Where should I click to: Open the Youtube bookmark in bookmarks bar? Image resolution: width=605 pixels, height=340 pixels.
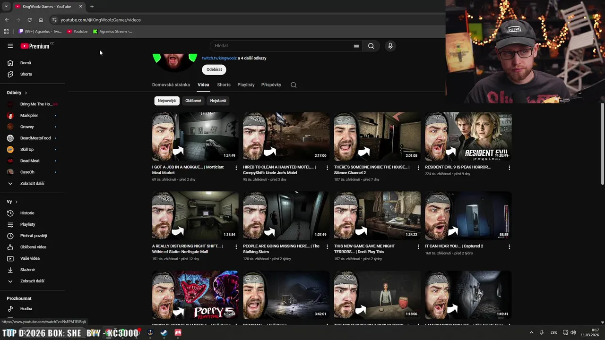[x=77, y=32]
